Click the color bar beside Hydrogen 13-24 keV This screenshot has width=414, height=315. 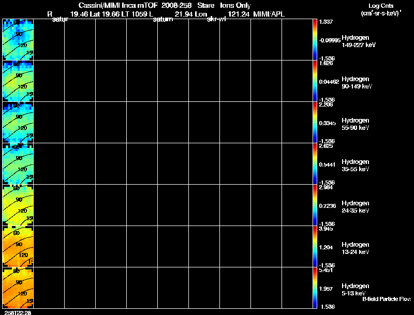(x=315, y=247)
